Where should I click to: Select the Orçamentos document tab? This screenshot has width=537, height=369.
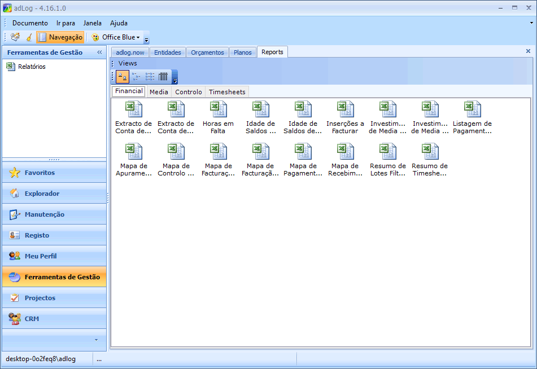point(207,52)
